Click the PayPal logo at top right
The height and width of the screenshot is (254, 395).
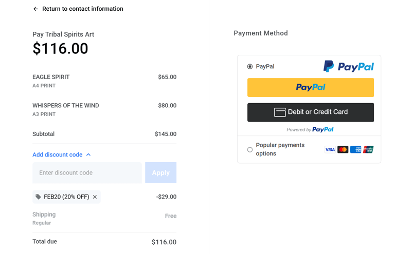coord(348,66)
